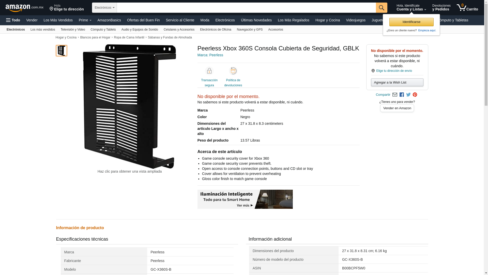Click inside the search text field

(x=246, y=8)
